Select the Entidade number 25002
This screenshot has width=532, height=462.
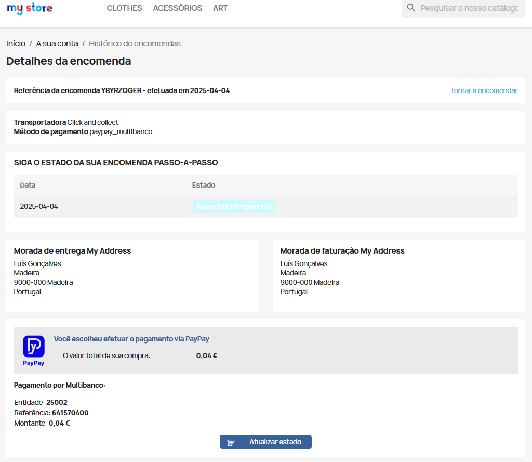[57, 402]
